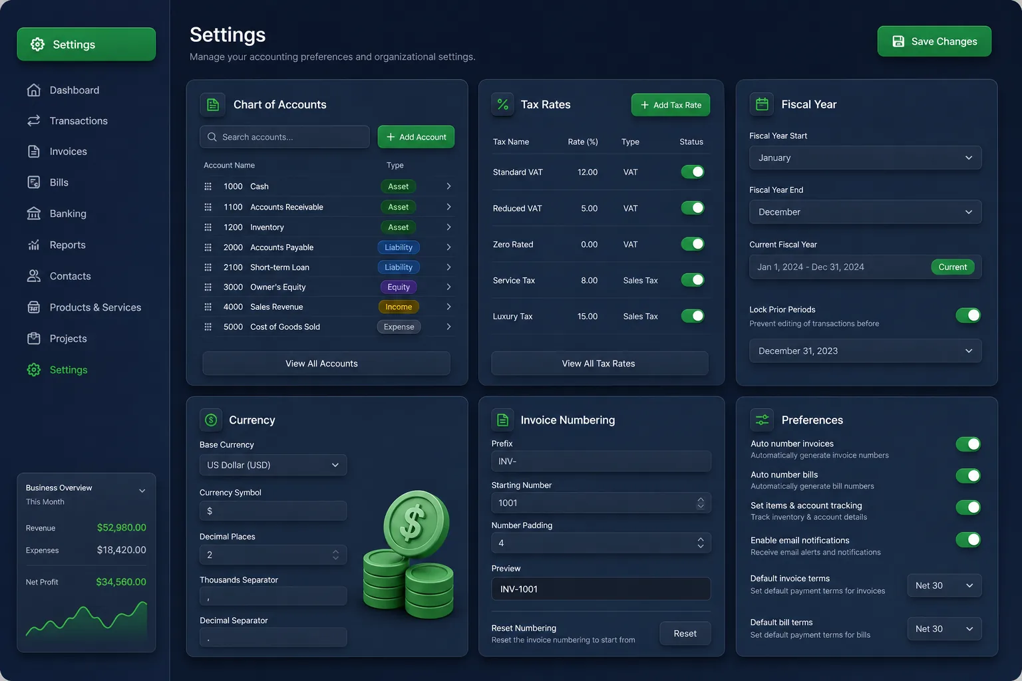Click the Save Changes button

point(934,41)
